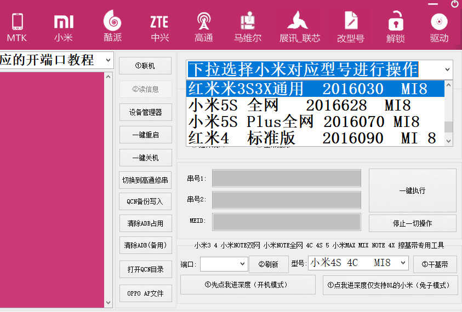Click the 清除ADB占用 button

145,223
